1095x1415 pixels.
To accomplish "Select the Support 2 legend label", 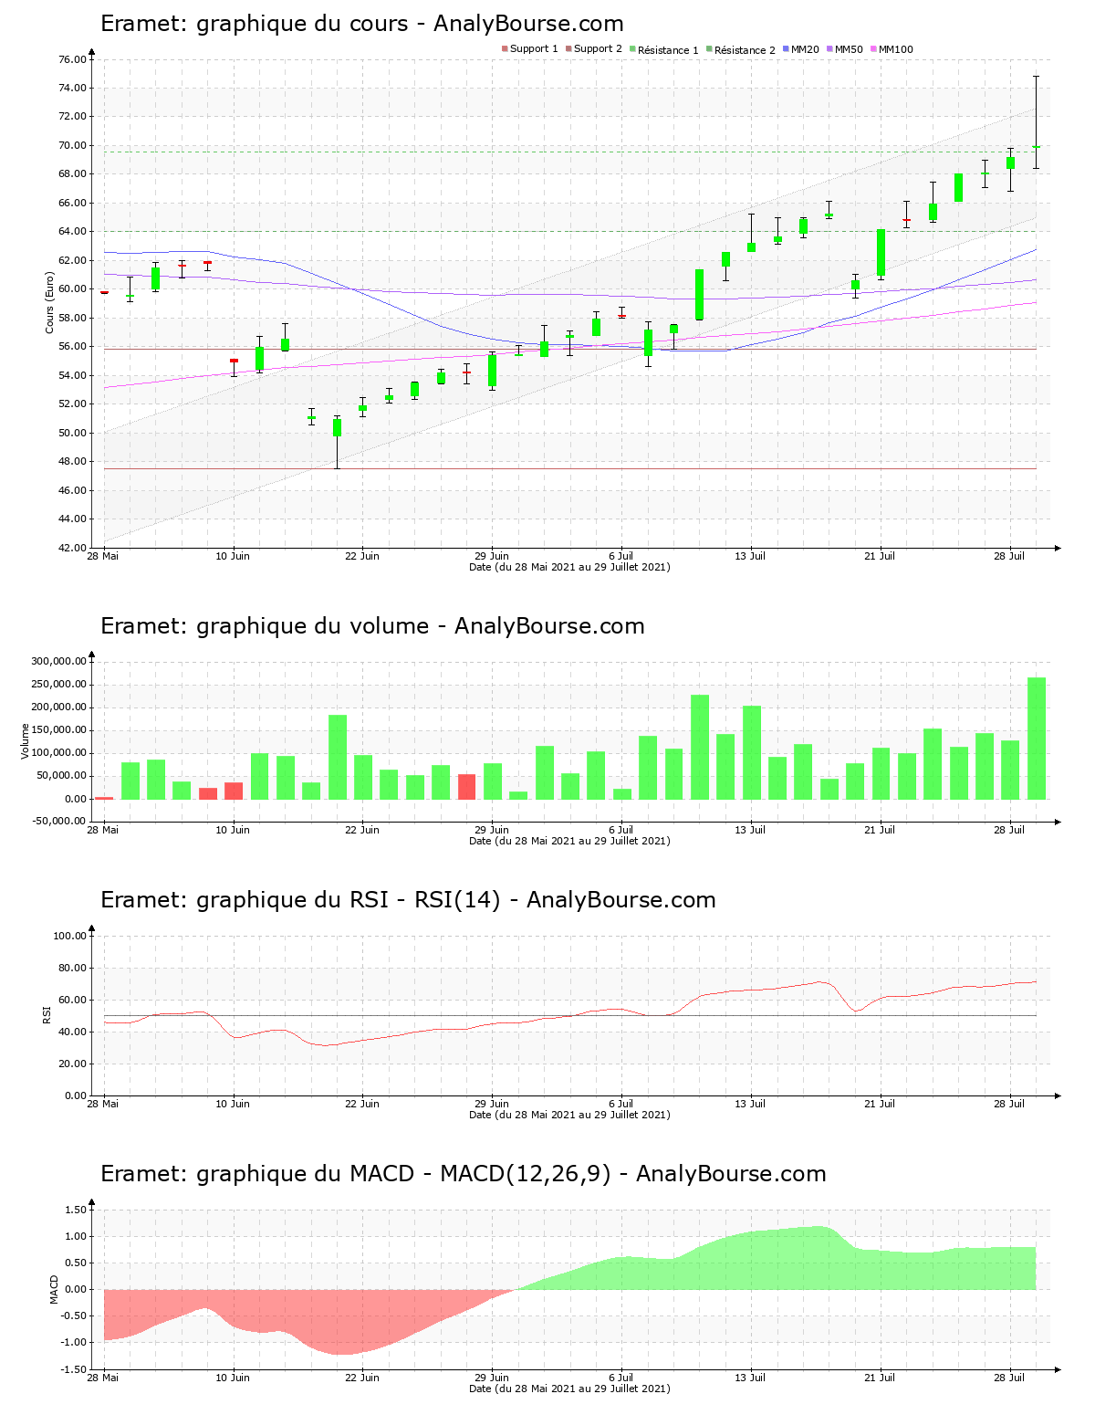I will click(598, 49).
